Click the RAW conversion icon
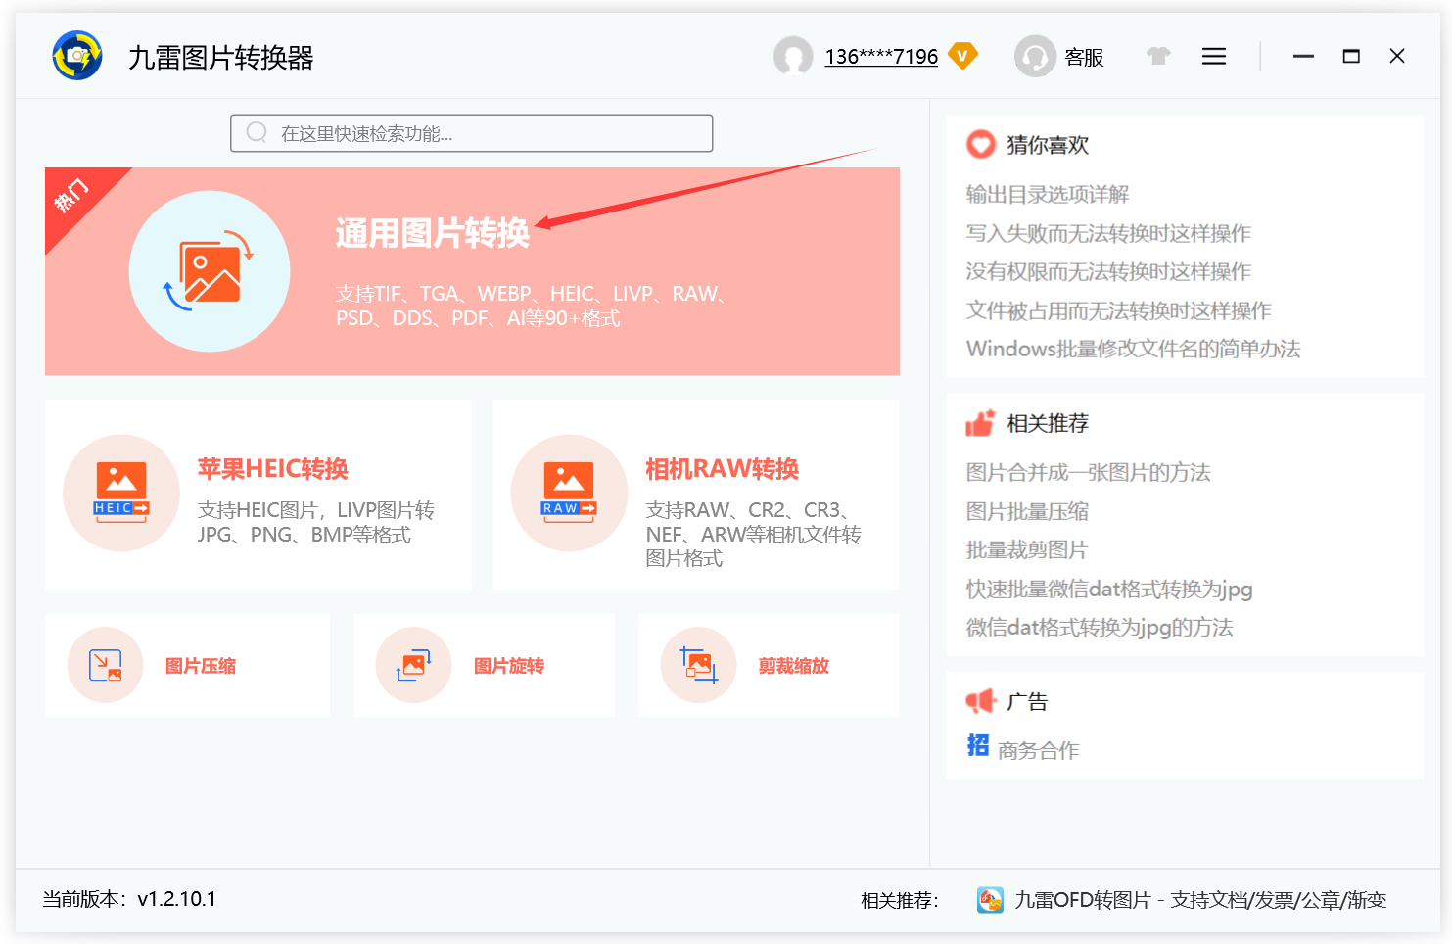This screenshot has width=1452, height=944. pos(569,493)
